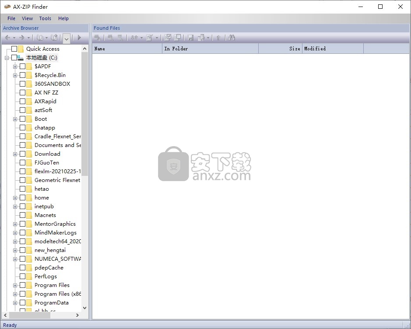This screenshot has width=411, height=329.
Task: Sort found files by Name column header
Action: pos(127,49)
